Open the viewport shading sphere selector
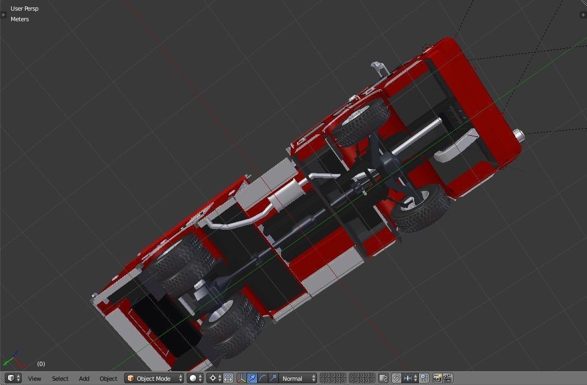587x385 pixels. pos(195,378)
